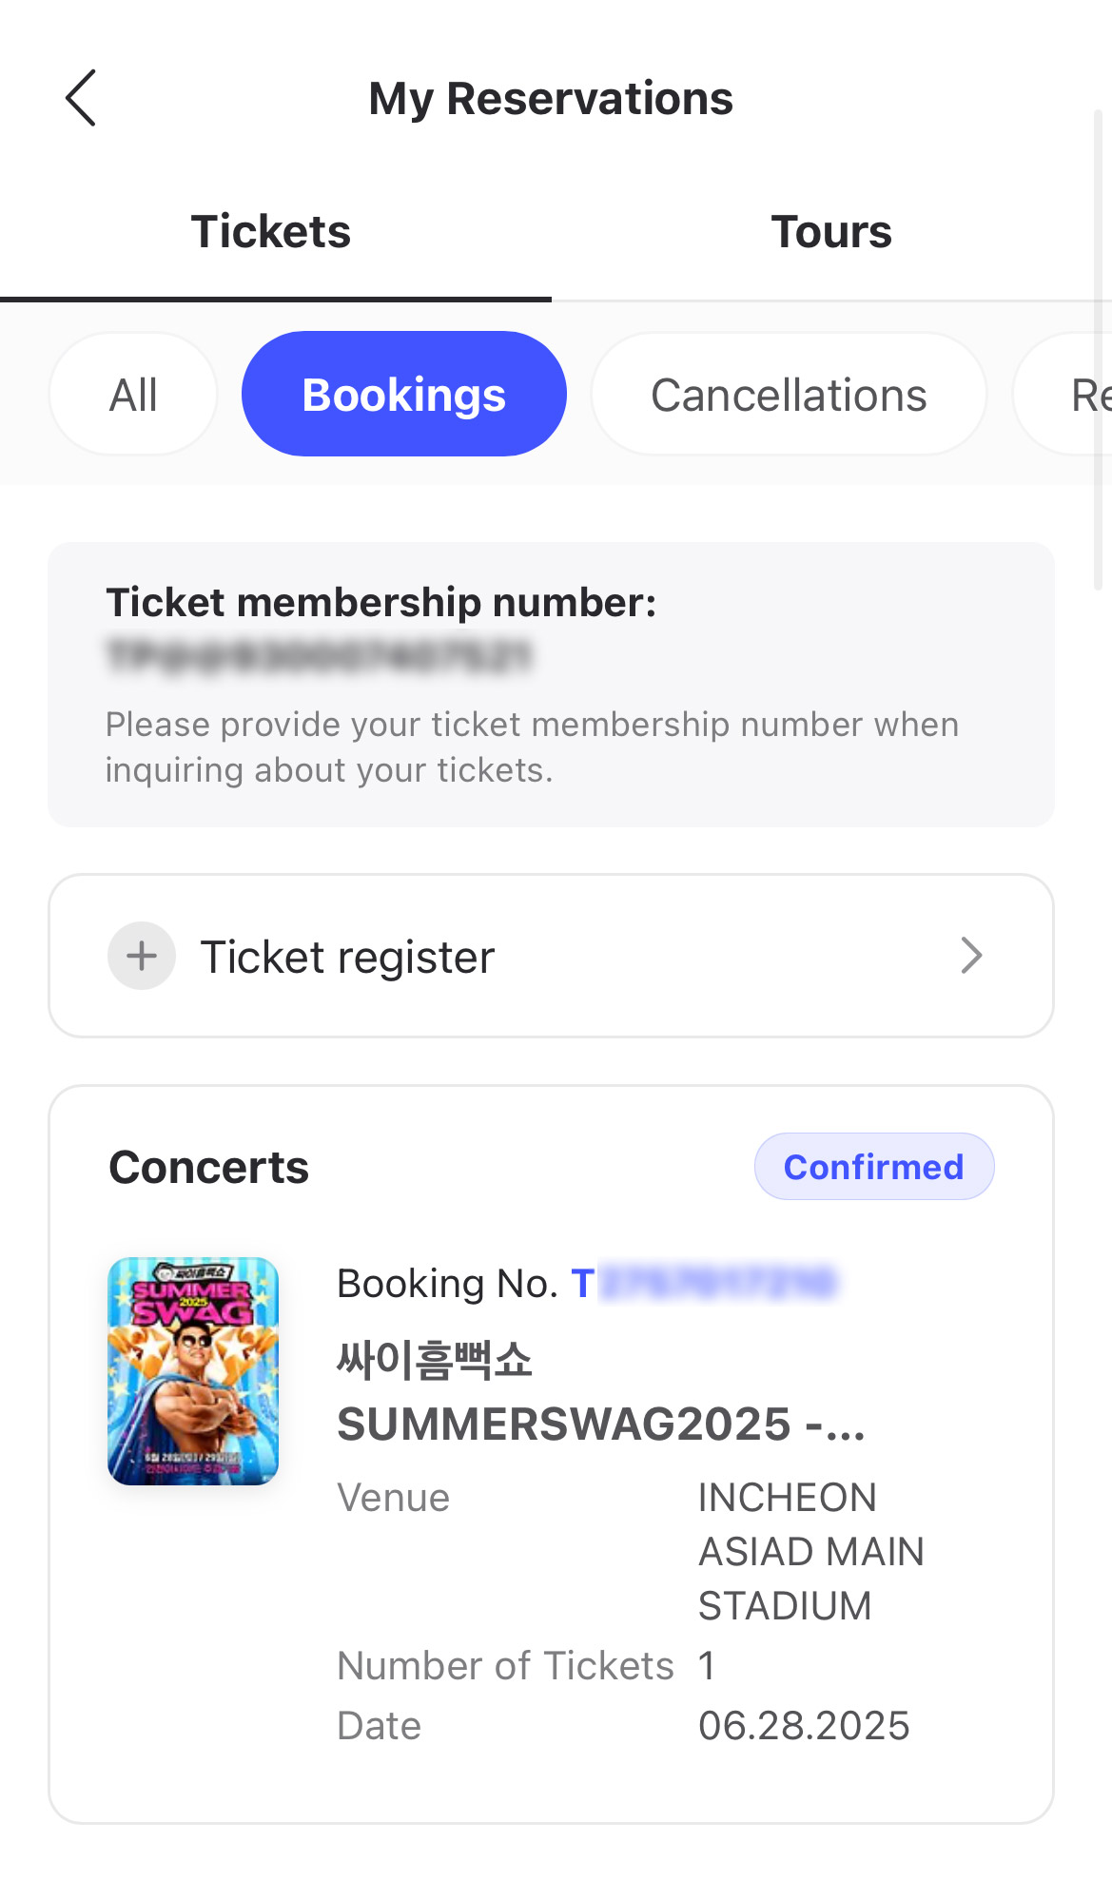1112x1880 pixels.
Task: Open Ticket register via right chevron
Action: coord(970,956)
